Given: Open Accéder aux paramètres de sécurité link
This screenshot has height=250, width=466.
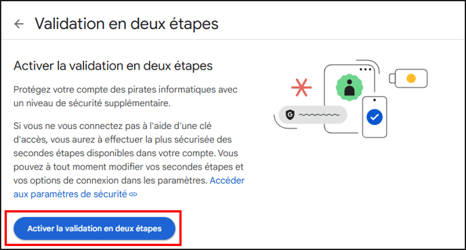Looking at the screenshot, I should tap(129, 187).
